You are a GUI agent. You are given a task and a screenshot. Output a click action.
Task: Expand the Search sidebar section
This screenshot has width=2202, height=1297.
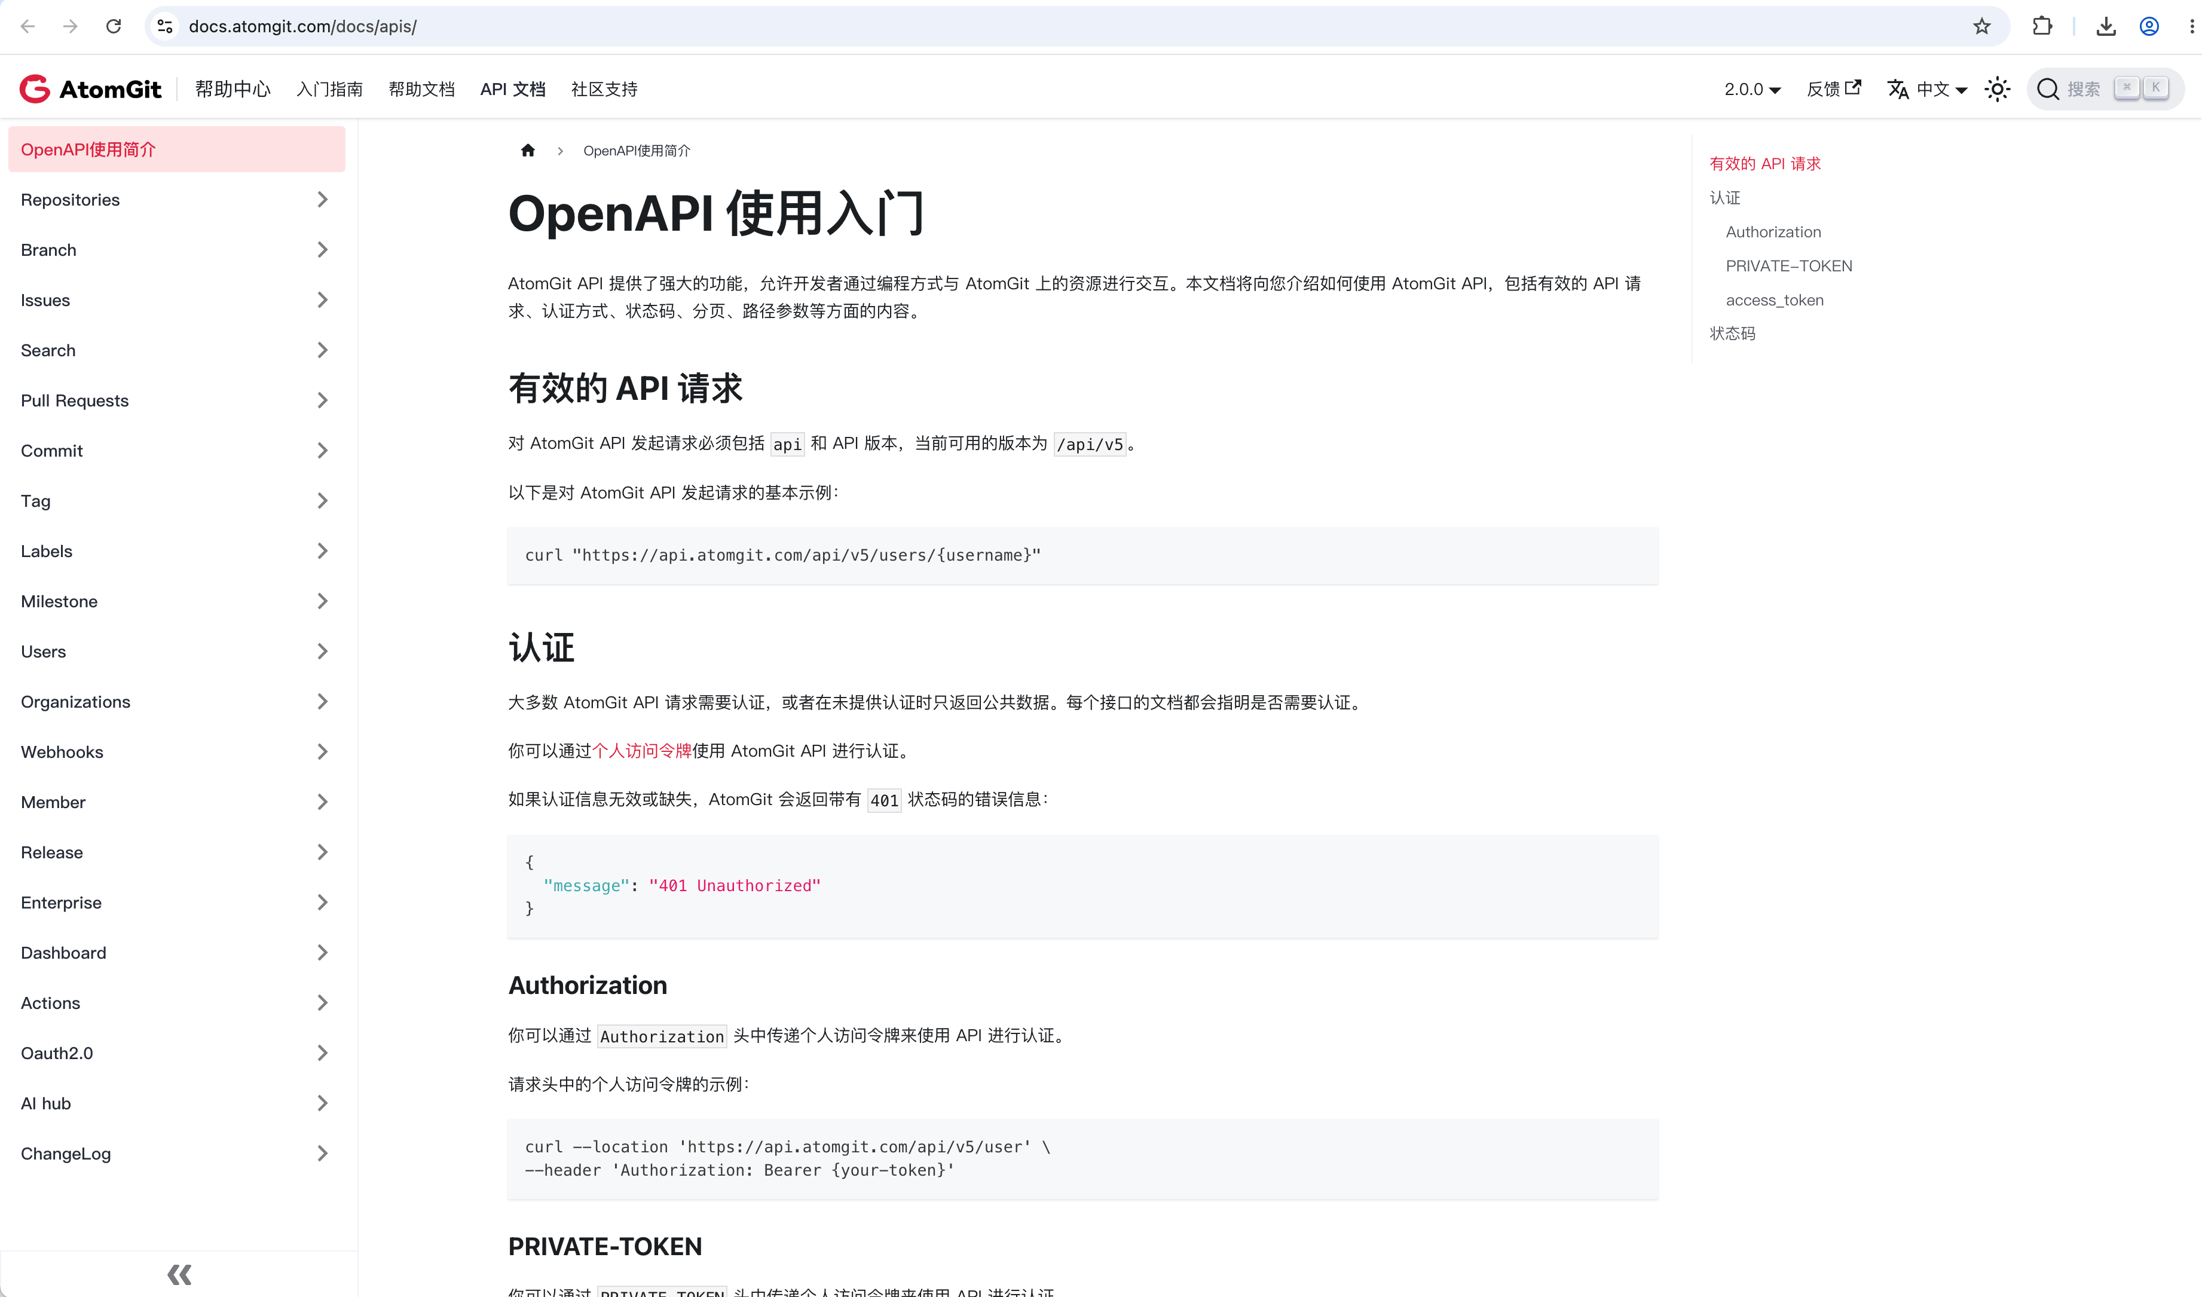(176, 350)
